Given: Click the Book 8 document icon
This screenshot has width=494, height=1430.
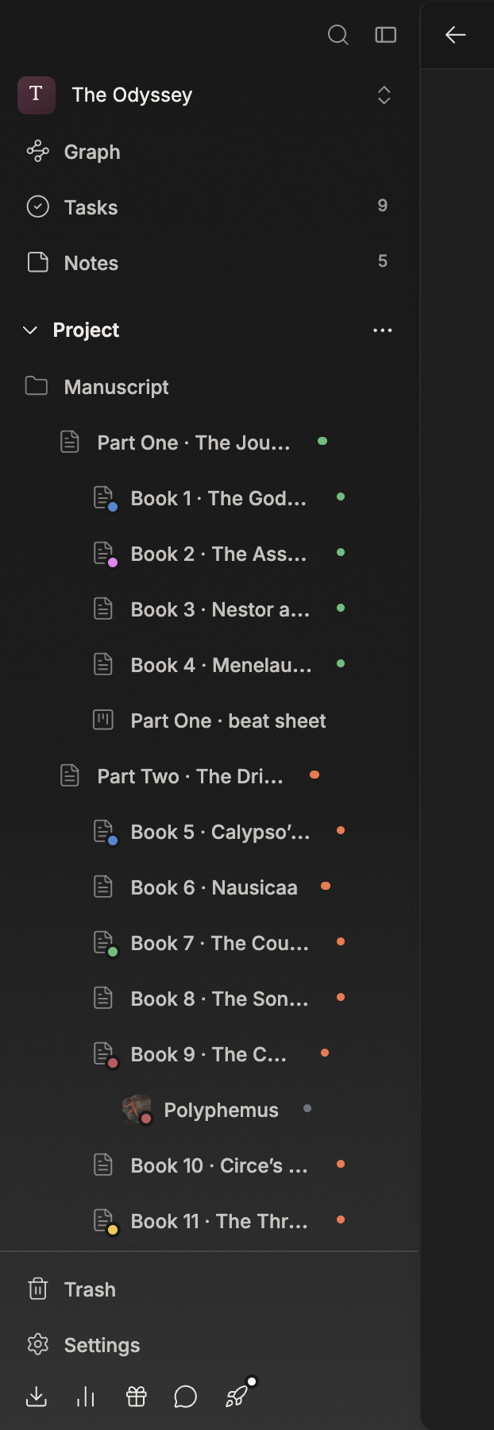Looking at the screenshot, I should [x=103, y=998].
